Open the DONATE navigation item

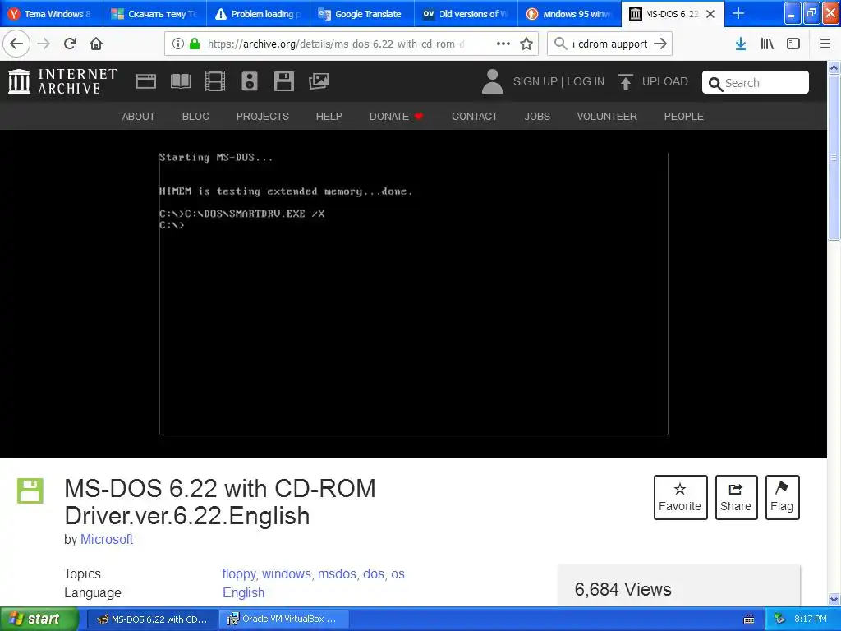point(397,117)
